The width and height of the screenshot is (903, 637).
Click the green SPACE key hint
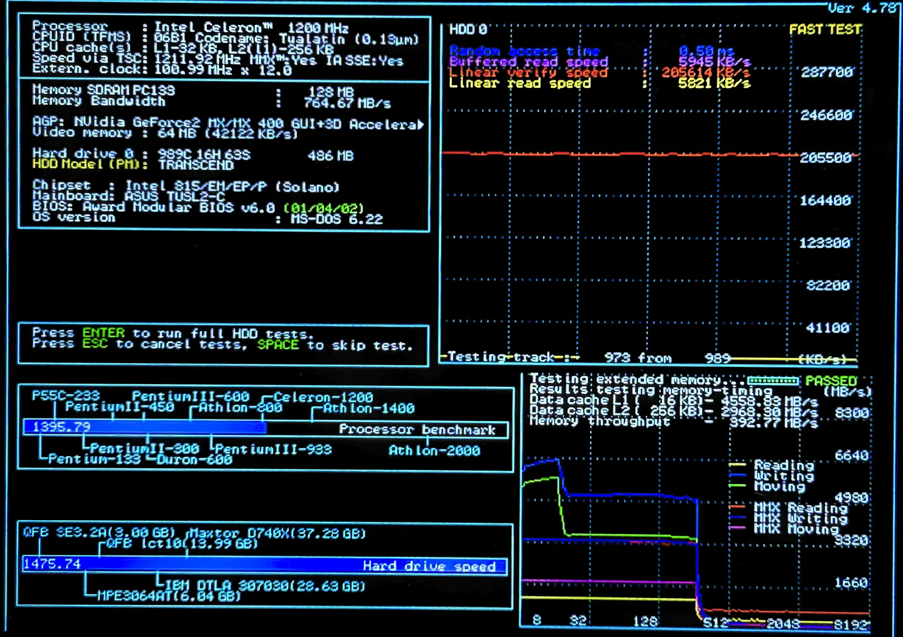(278, 344)
